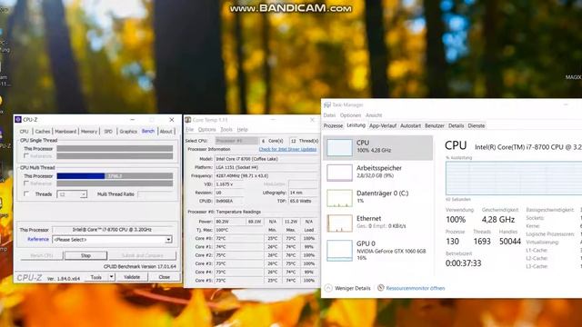Switch to the Caches tab
Image resolution: width=582 pixels, height=327 pixels.
coord(43,131)
